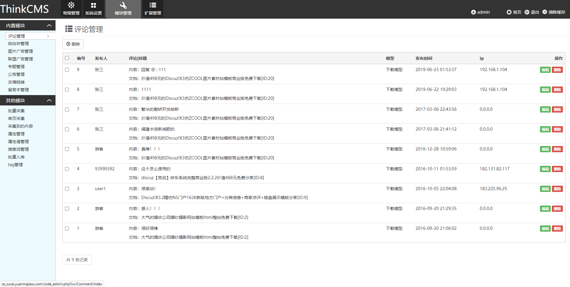Open 单页采集 in sidebar
The height and width of the screenshot is (287, 570).
coord(16,118)
